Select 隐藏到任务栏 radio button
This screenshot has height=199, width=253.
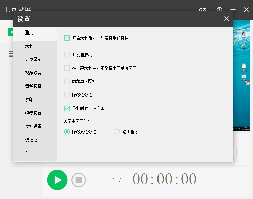[67, 132]
